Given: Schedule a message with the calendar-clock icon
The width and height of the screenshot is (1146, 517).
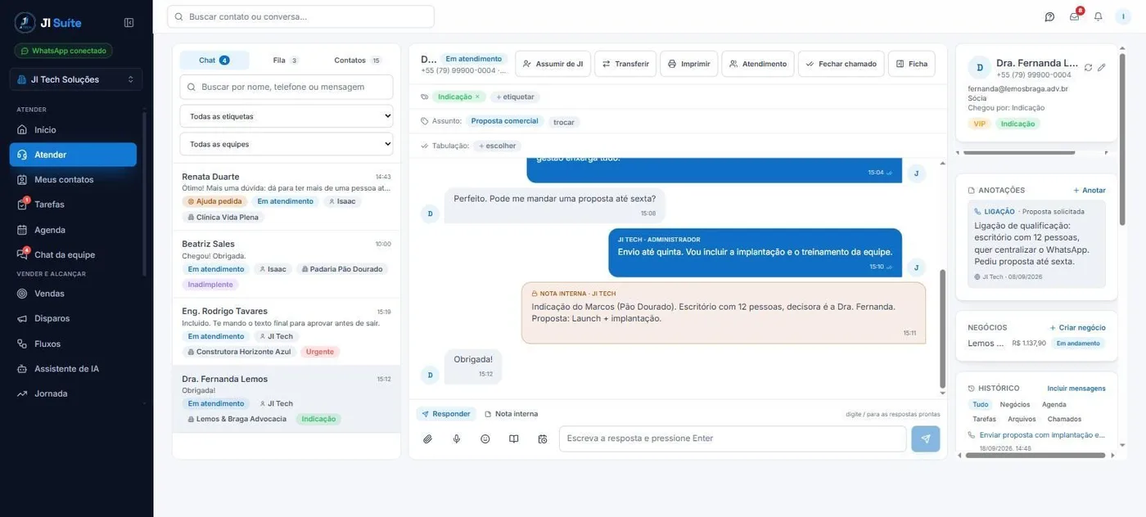Looking at the screenshot, I should [543, 439].
